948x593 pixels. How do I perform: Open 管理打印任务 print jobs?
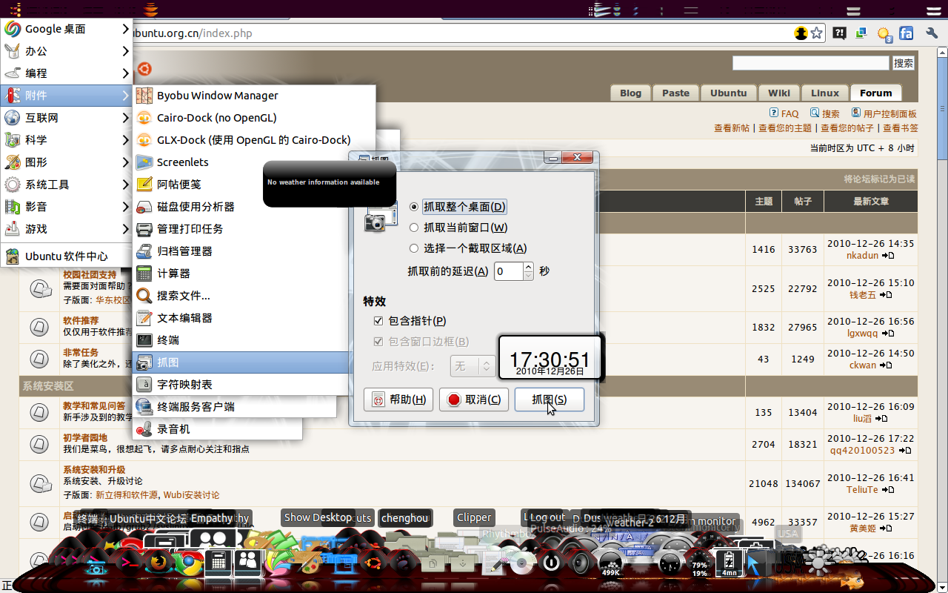[241, 229]
